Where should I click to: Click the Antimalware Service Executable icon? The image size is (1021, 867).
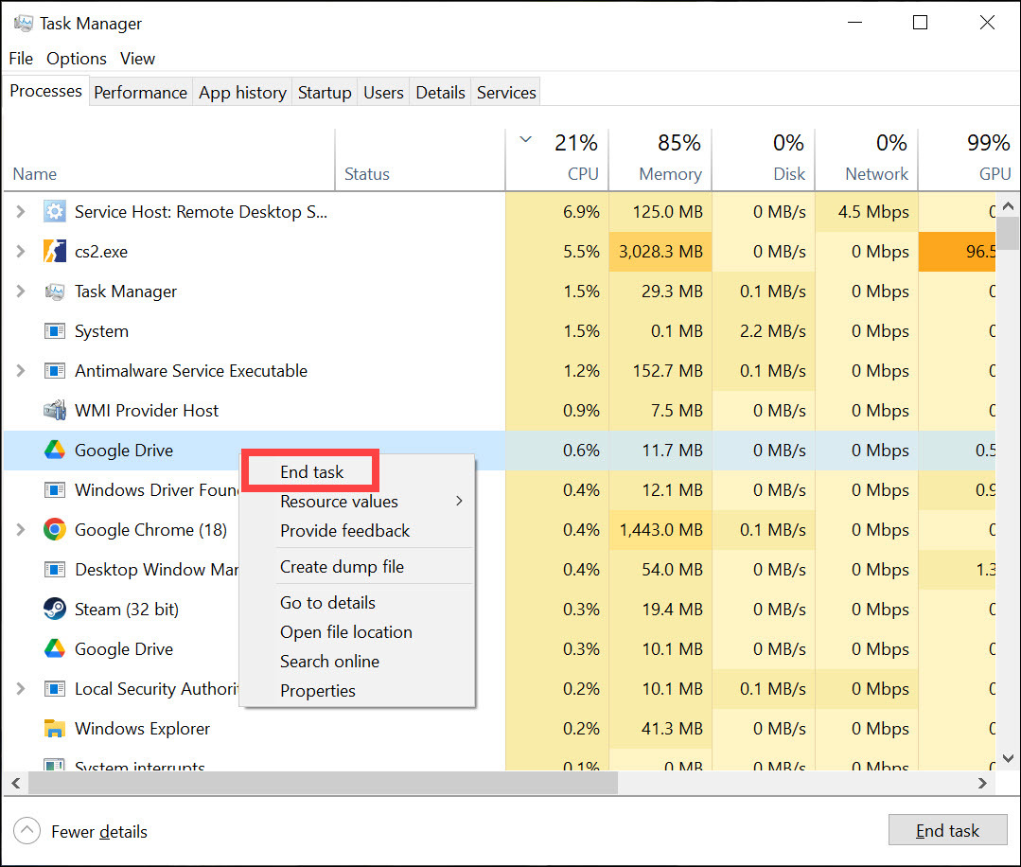point(55,370)
